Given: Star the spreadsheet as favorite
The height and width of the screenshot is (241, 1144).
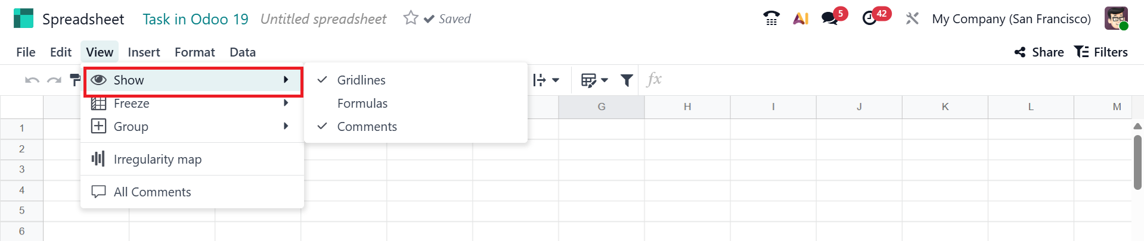Looking at the screenshot, I should click(411, 18).
